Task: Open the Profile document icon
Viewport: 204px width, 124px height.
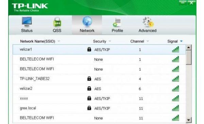Action: (x=117, y=22)
